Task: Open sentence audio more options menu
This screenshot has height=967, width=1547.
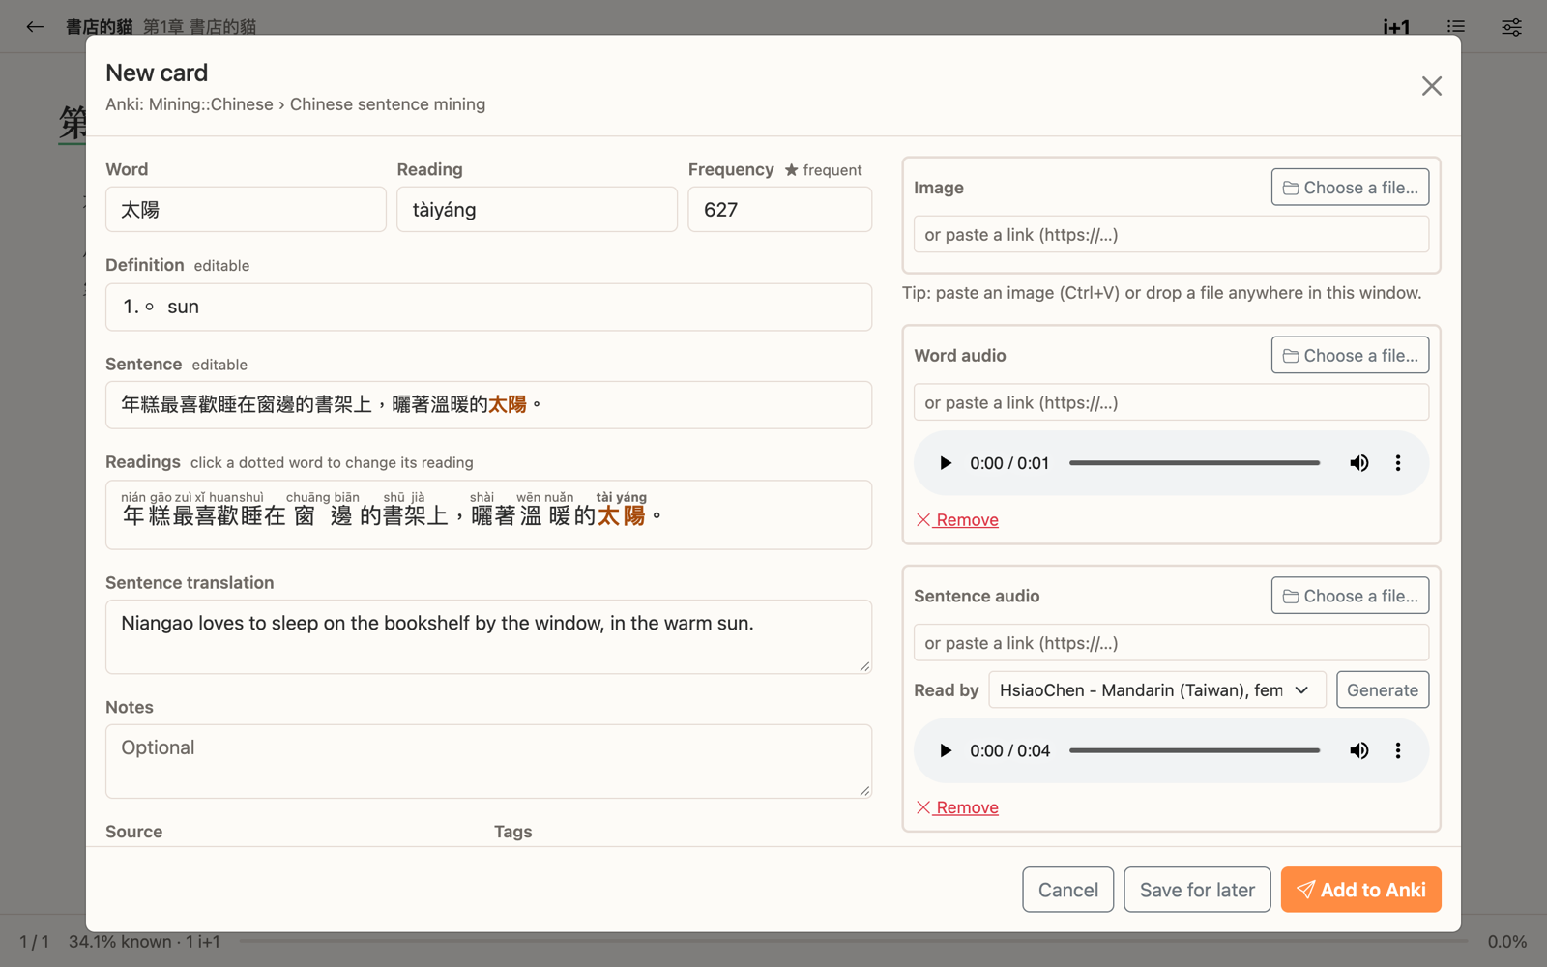Action: (1397, 750)
